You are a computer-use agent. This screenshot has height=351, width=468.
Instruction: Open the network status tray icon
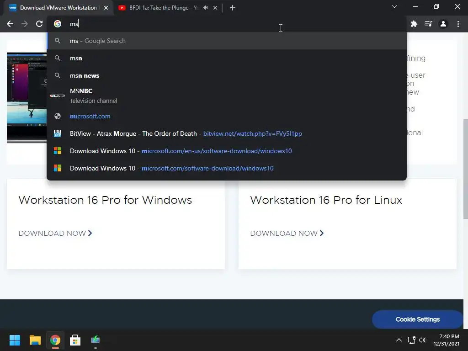click(x=412, y=340)
